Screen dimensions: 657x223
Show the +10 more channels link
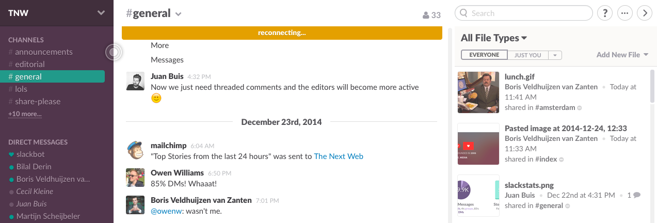point(25,114)
